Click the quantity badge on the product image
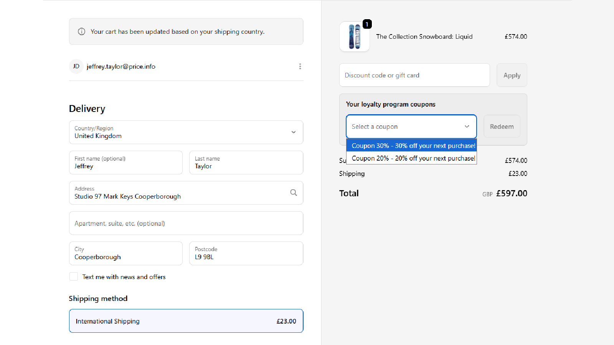614x345 pixels. click(x=367, y=24)
